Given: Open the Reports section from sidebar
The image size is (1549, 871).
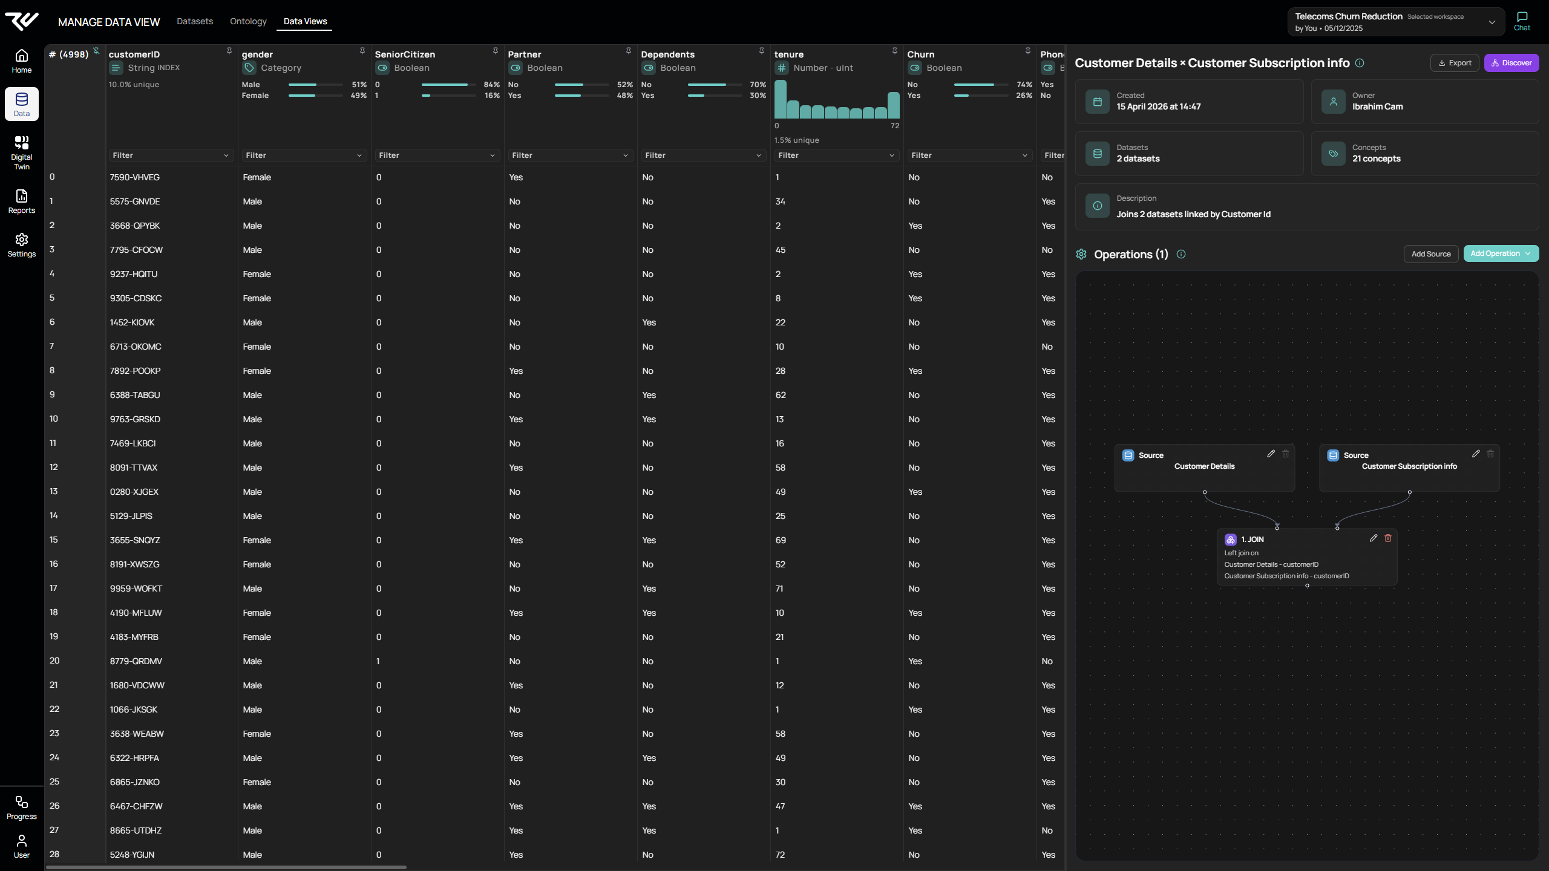Looking at the screenshot, I should 21,201.
